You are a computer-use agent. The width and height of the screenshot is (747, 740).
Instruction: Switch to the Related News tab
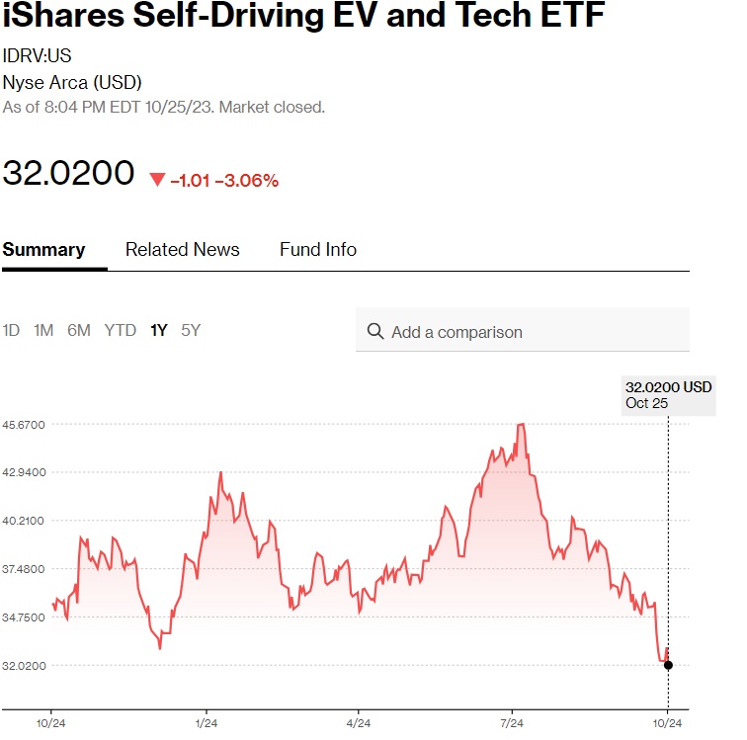coord(182,250)
